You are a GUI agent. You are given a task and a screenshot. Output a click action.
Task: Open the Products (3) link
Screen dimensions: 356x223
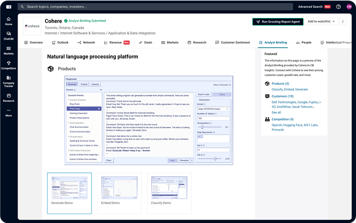click(280, 84)
